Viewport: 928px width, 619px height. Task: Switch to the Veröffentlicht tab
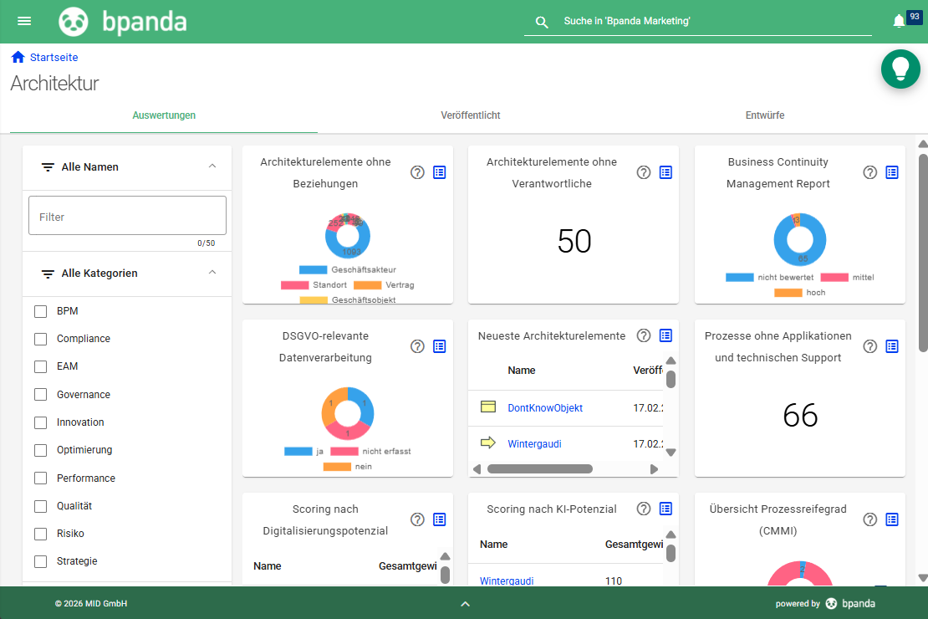[470, 115]
